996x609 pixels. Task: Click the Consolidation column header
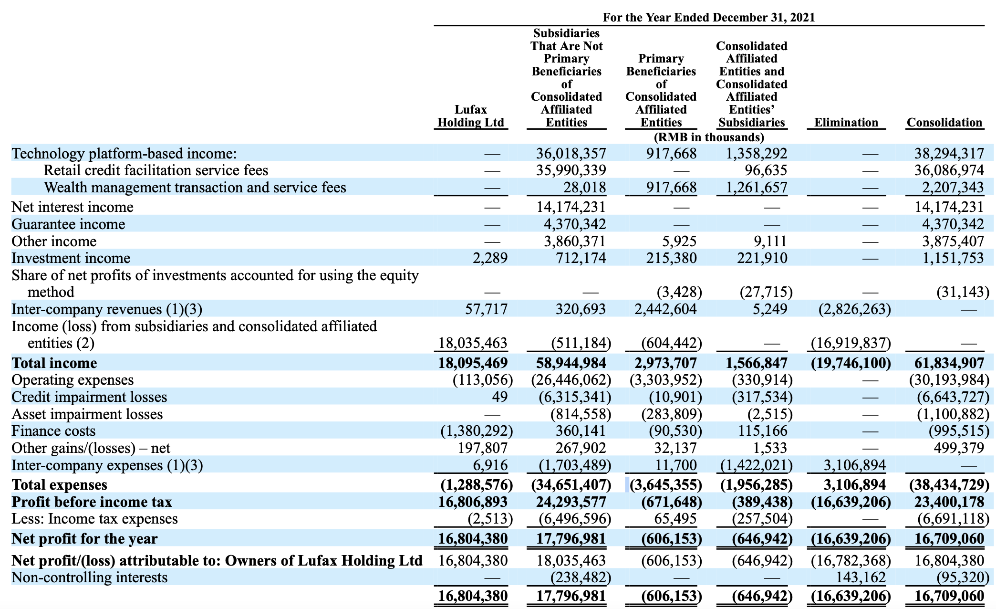[x=944, y=123]
